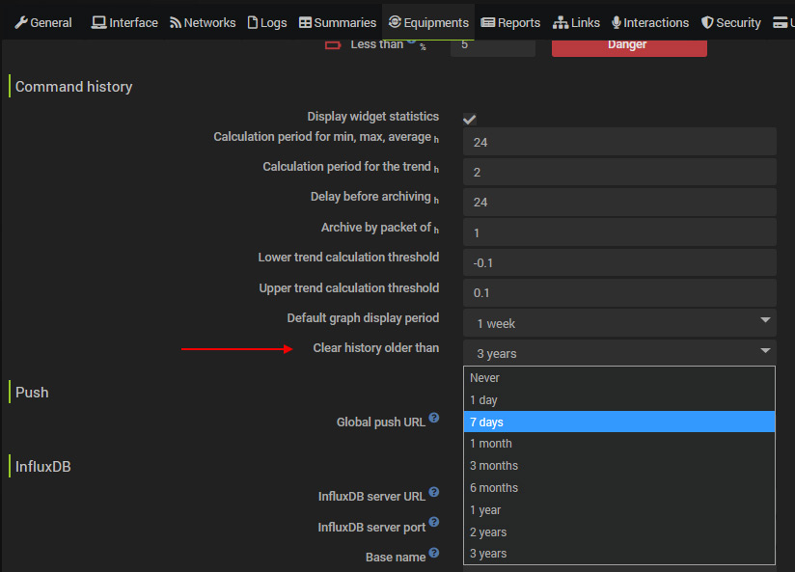The height and width of the screenshot is (572, 795).
Task: Select 7 days from the history list
Action: pos(619,422)
